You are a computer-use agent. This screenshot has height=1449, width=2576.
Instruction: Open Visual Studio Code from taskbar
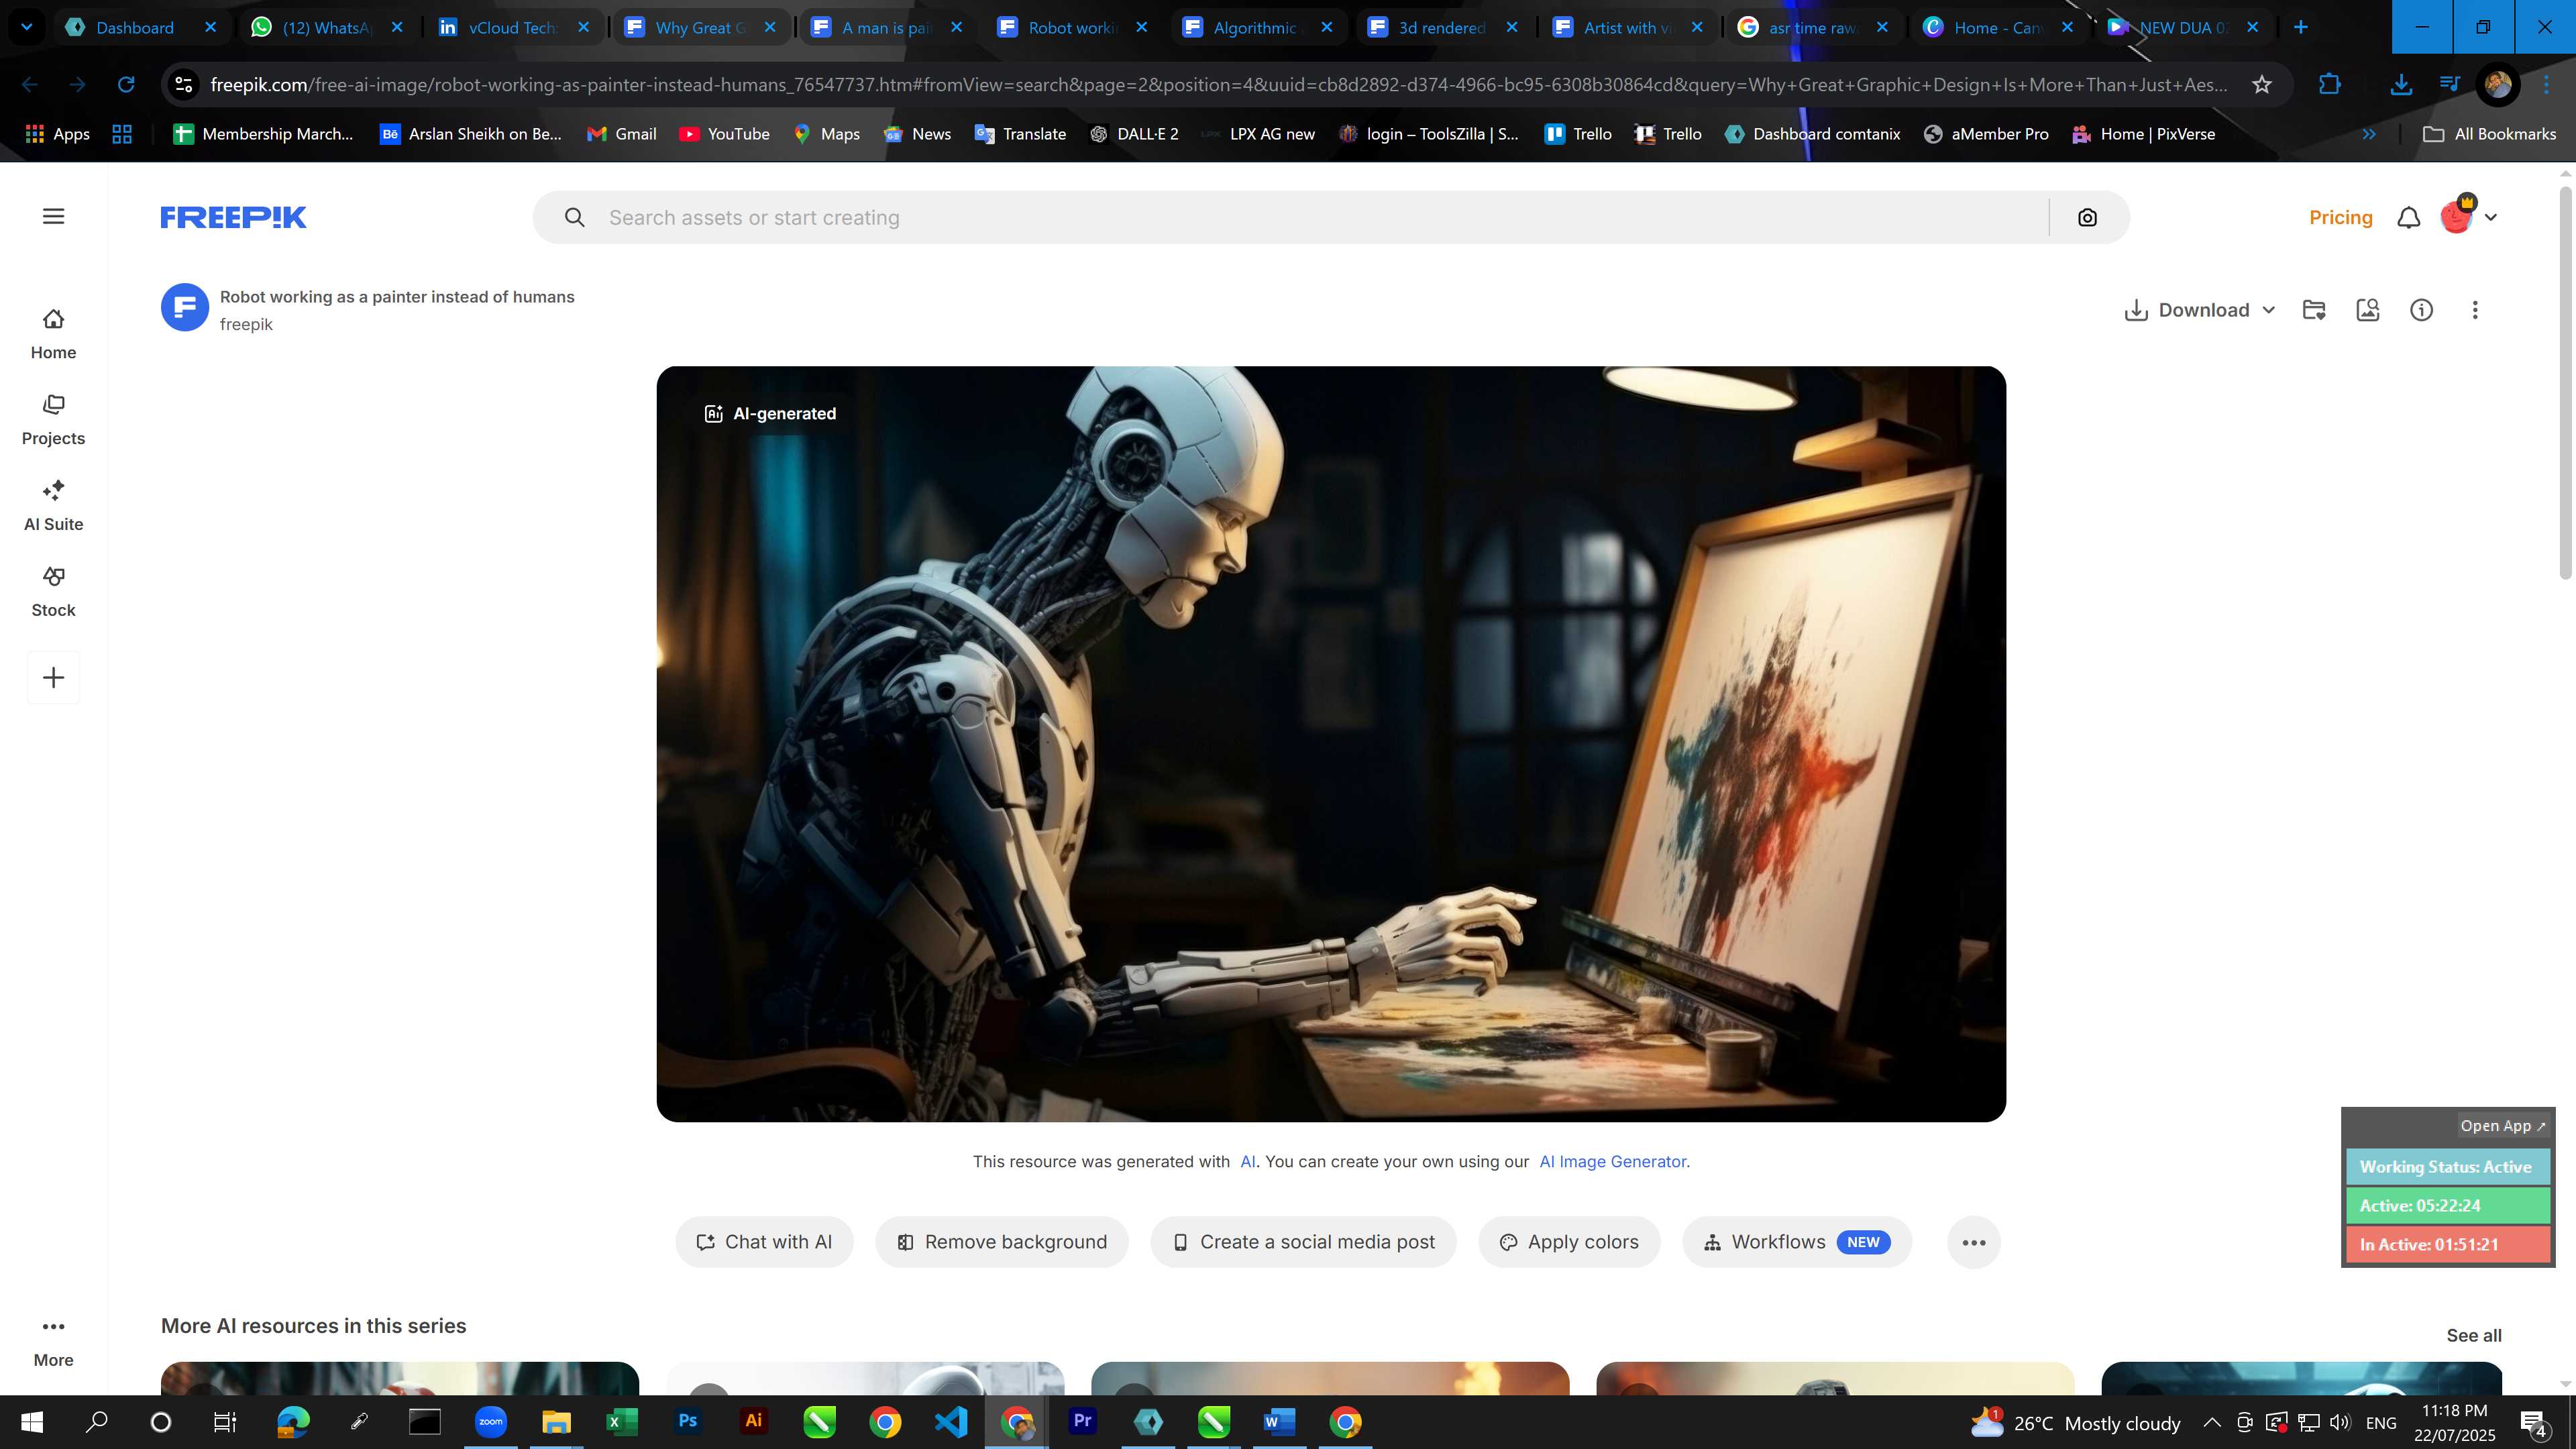[951, 1421]
